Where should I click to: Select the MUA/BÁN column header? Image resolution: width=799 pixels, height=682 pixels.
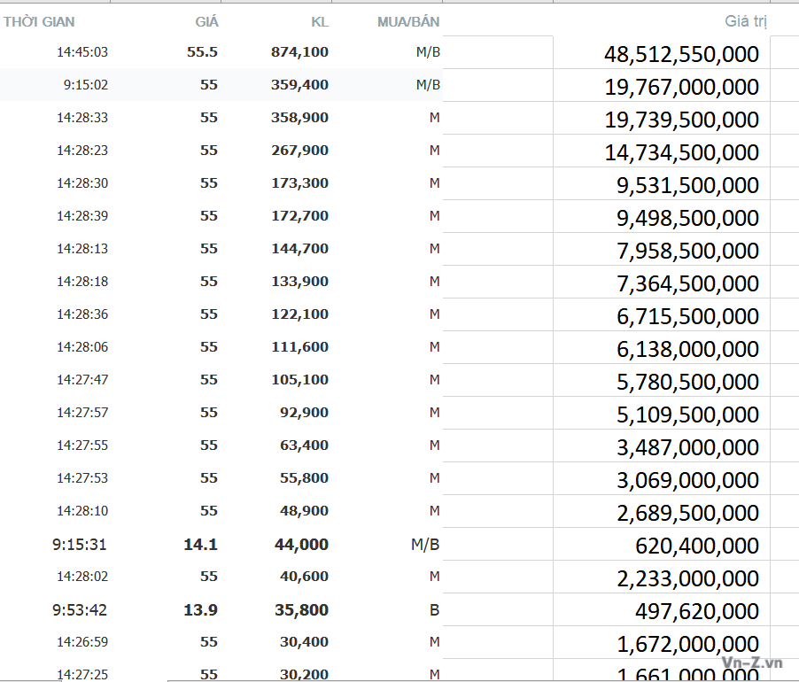[408, 21]
